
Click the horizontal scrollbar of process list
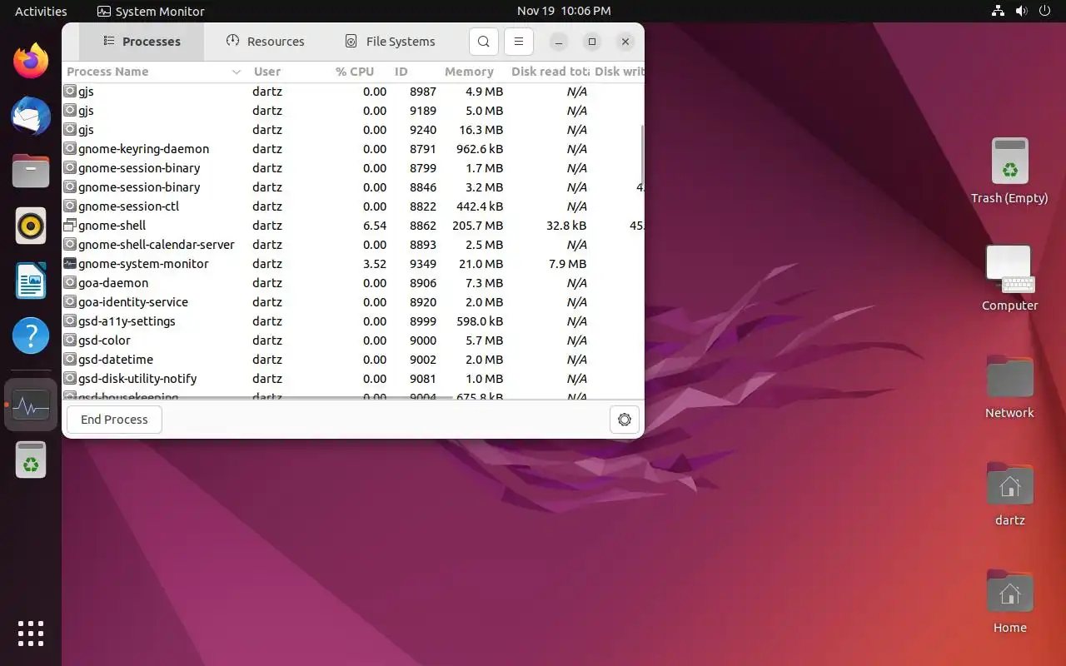pos(258,397)
